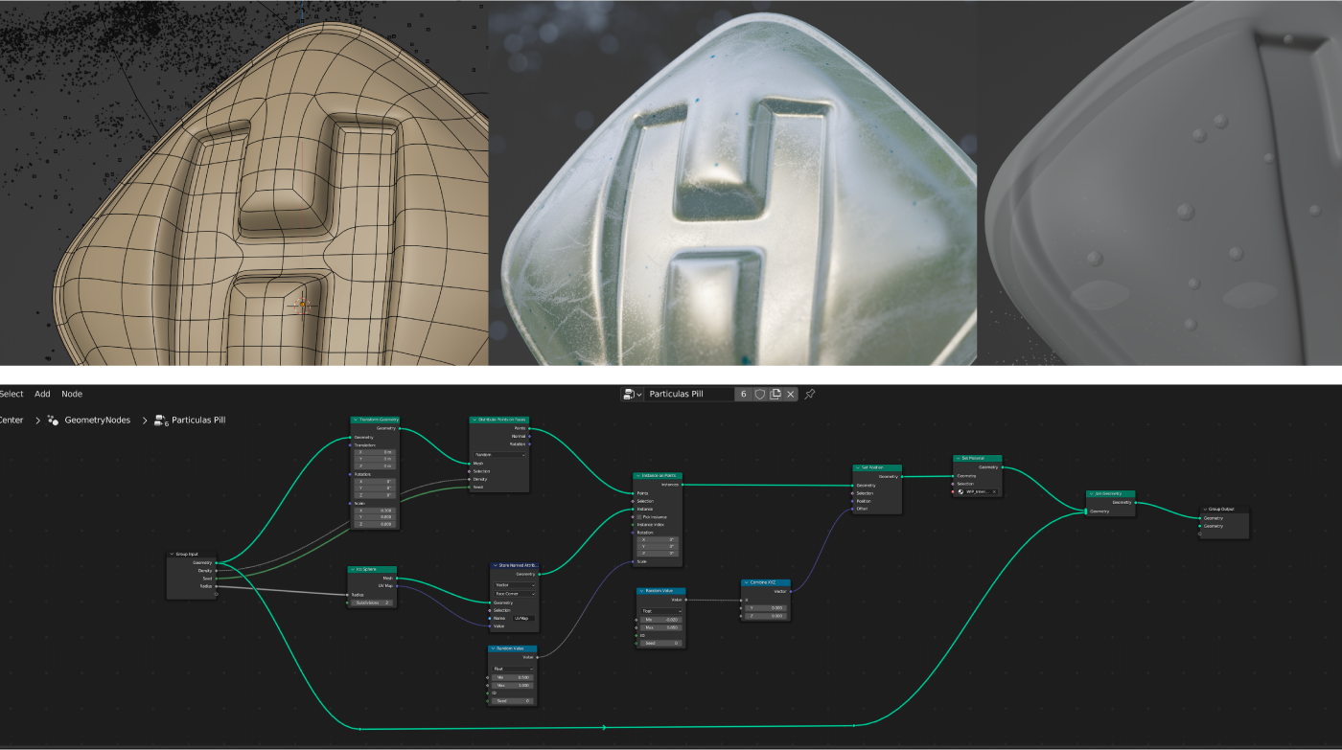The image size is (1342, 750).
Task: Click Transform Geometry Rotation Y field
Action: click(375, 488)
